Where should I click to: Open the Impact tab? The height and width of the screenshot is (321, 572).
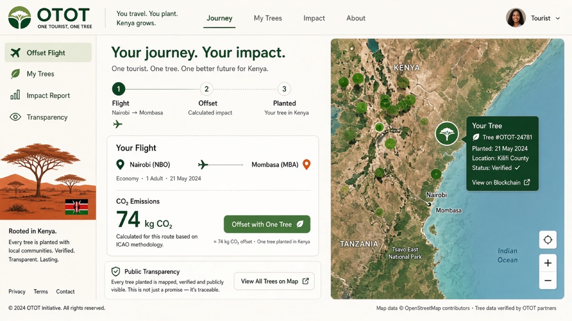314,18
